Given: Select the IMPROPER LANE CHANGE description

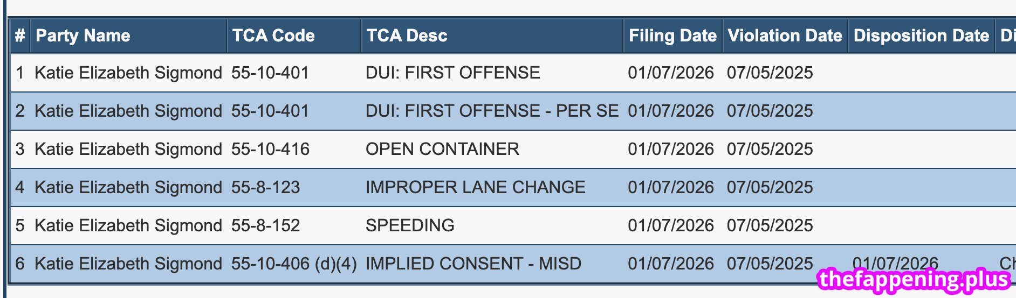Looking at the screenshot, I should [475, 187].
